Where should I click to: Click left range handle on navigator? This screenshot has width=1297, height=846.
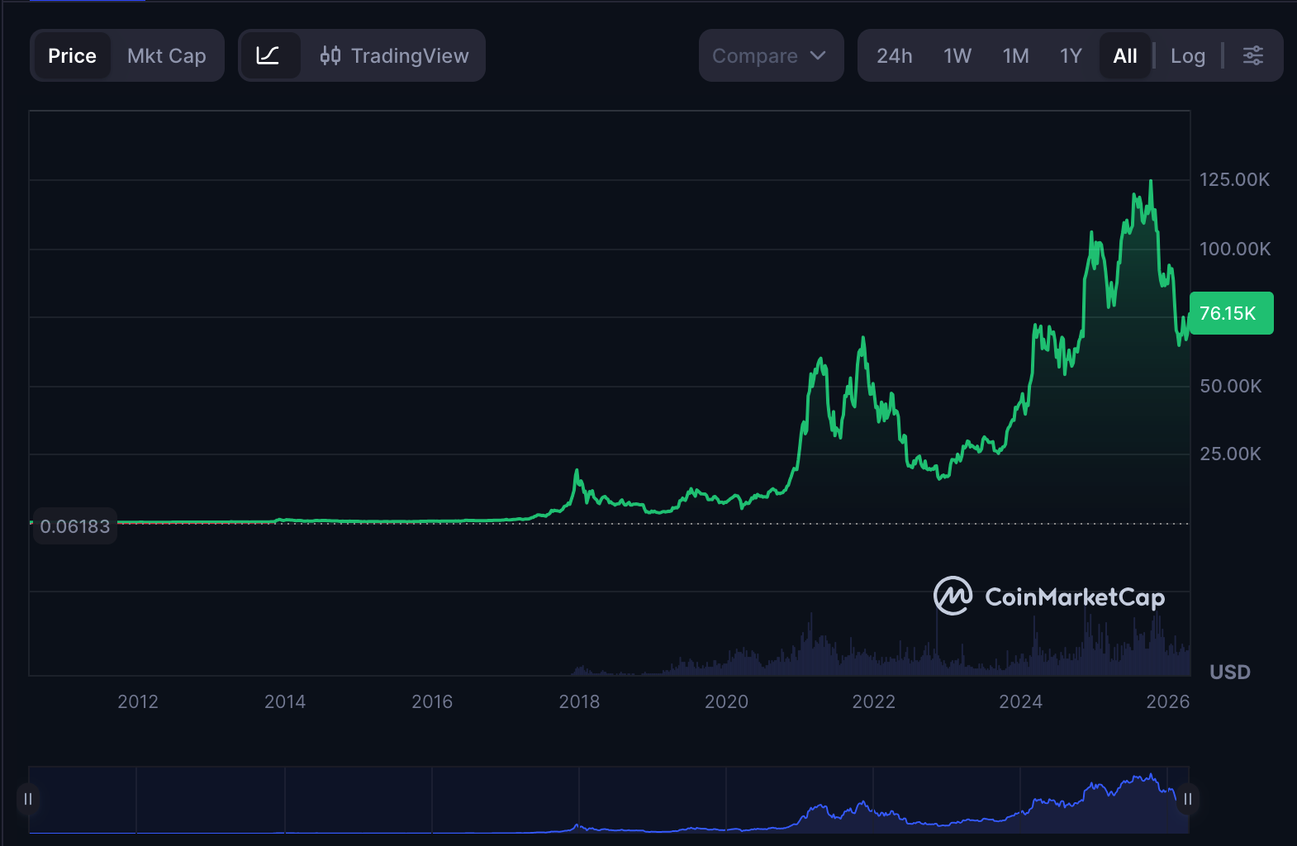(x=28, y=799)
